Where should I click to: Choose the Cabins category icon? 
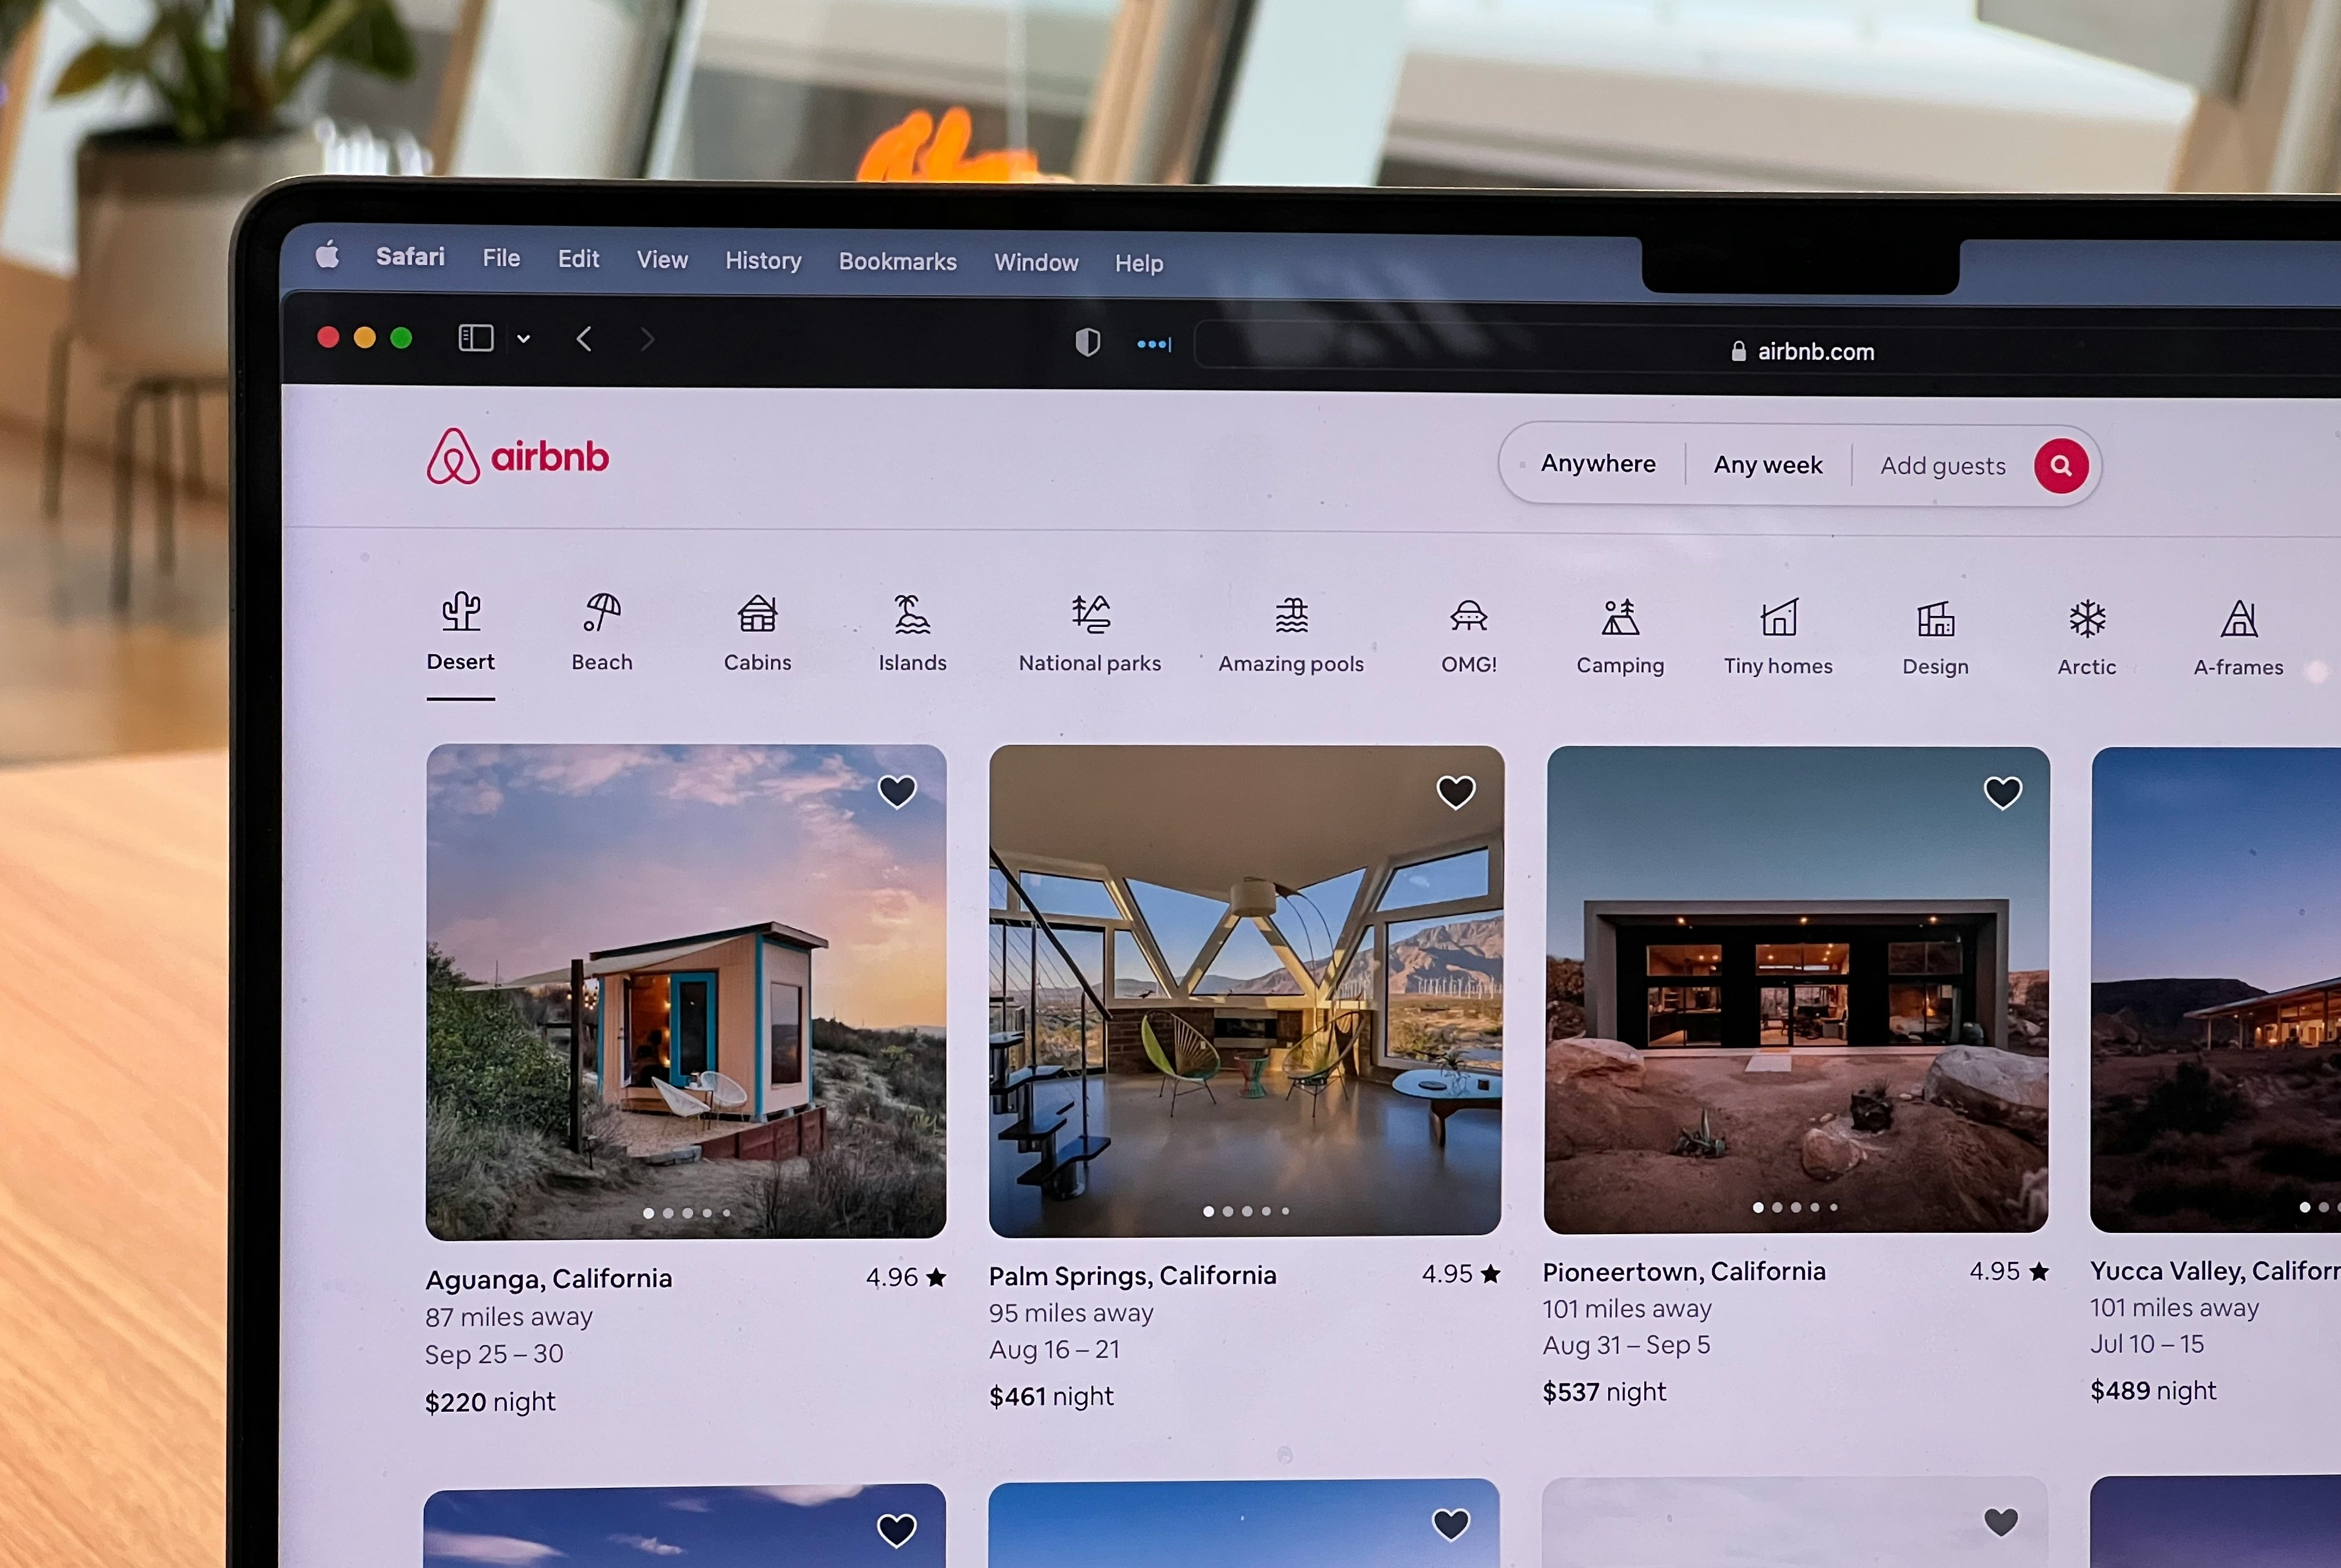[x=757, y=614]
